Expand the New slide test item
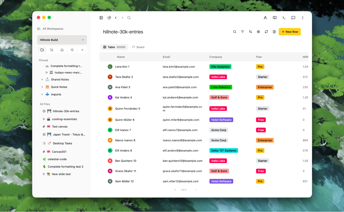The image size is (344, 212). click(44, 174)
